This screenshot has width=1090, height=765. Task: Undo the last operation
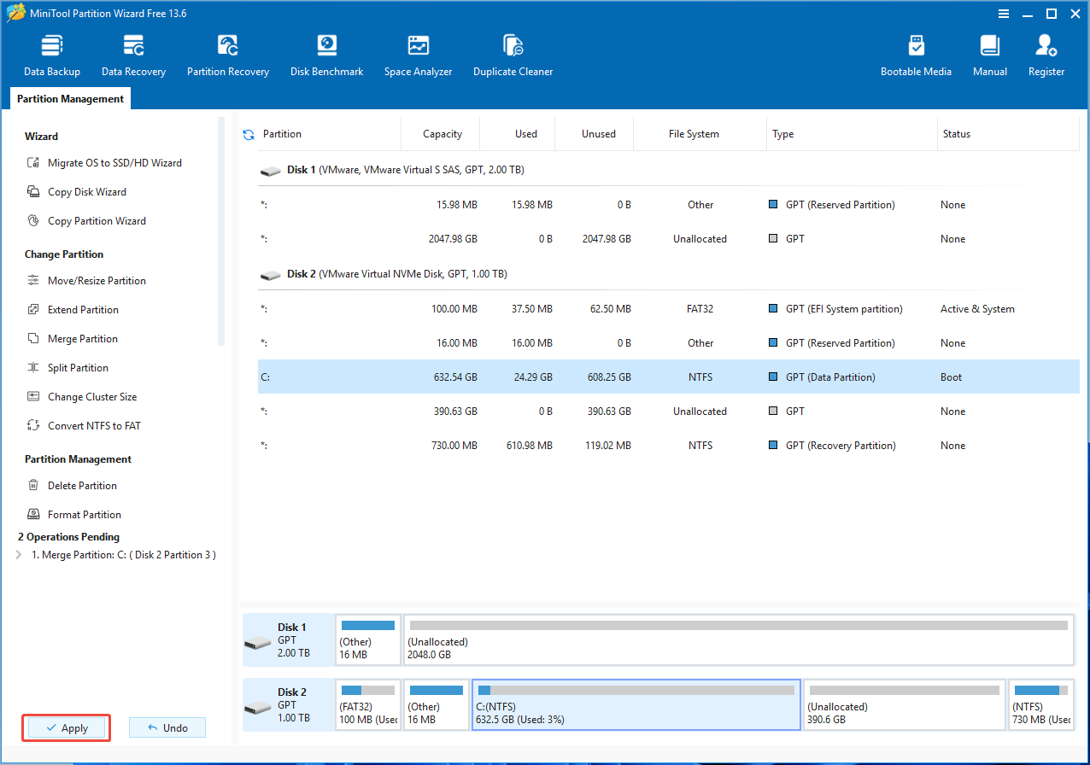(167, 728)
